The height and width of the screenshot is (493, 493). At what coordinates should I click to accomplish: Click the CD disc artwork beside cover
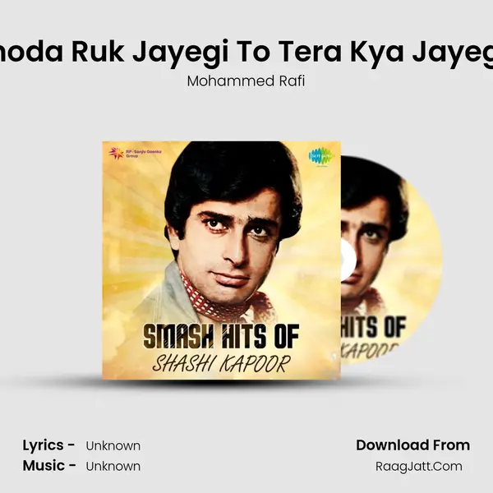click(391, 260)
